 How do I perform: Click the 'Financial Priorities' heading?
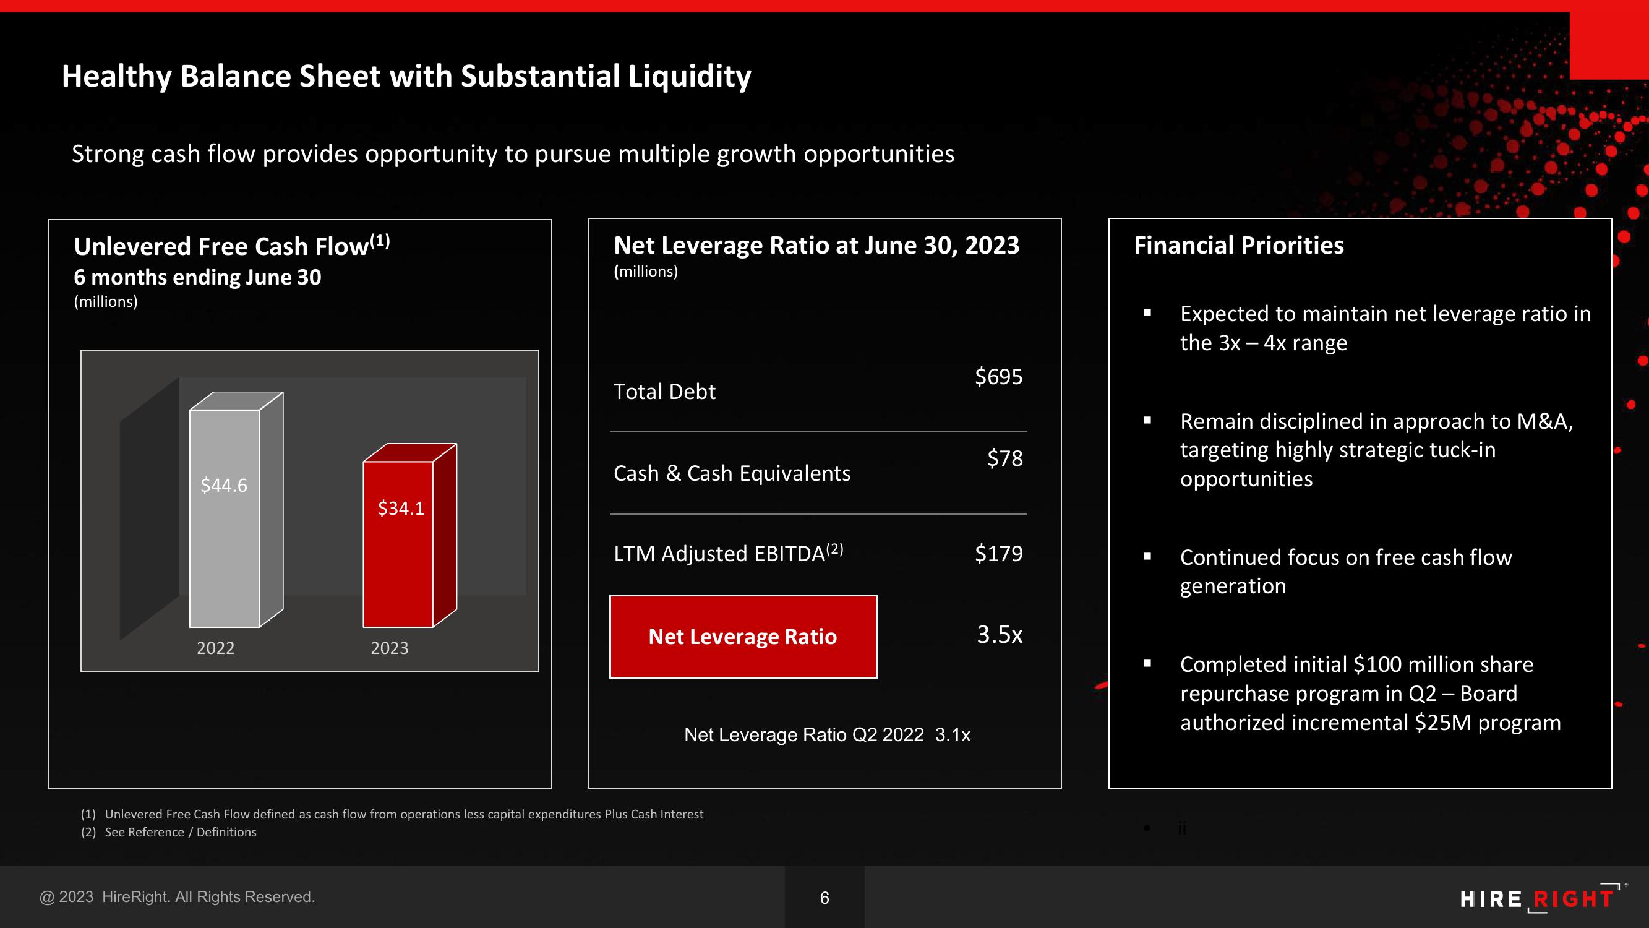coord(1239,245)
